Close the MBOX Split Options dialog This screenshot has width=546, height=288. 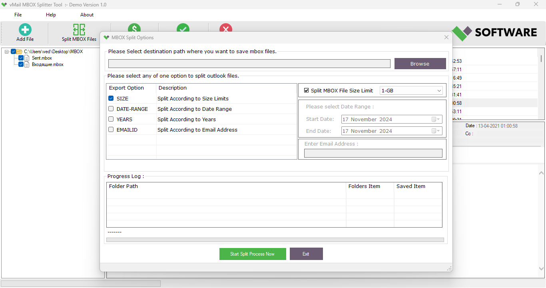pos(446,38)
